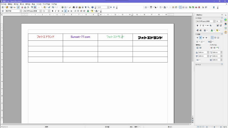228x128 pixels.
Task: Open Page Preview from the standard toolbar
Action: pyautogui.click(x=28, y=7)
